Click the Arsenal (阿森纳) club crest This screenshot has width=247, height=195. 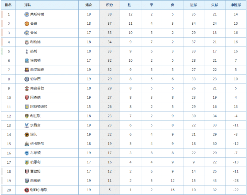[26, 98]
